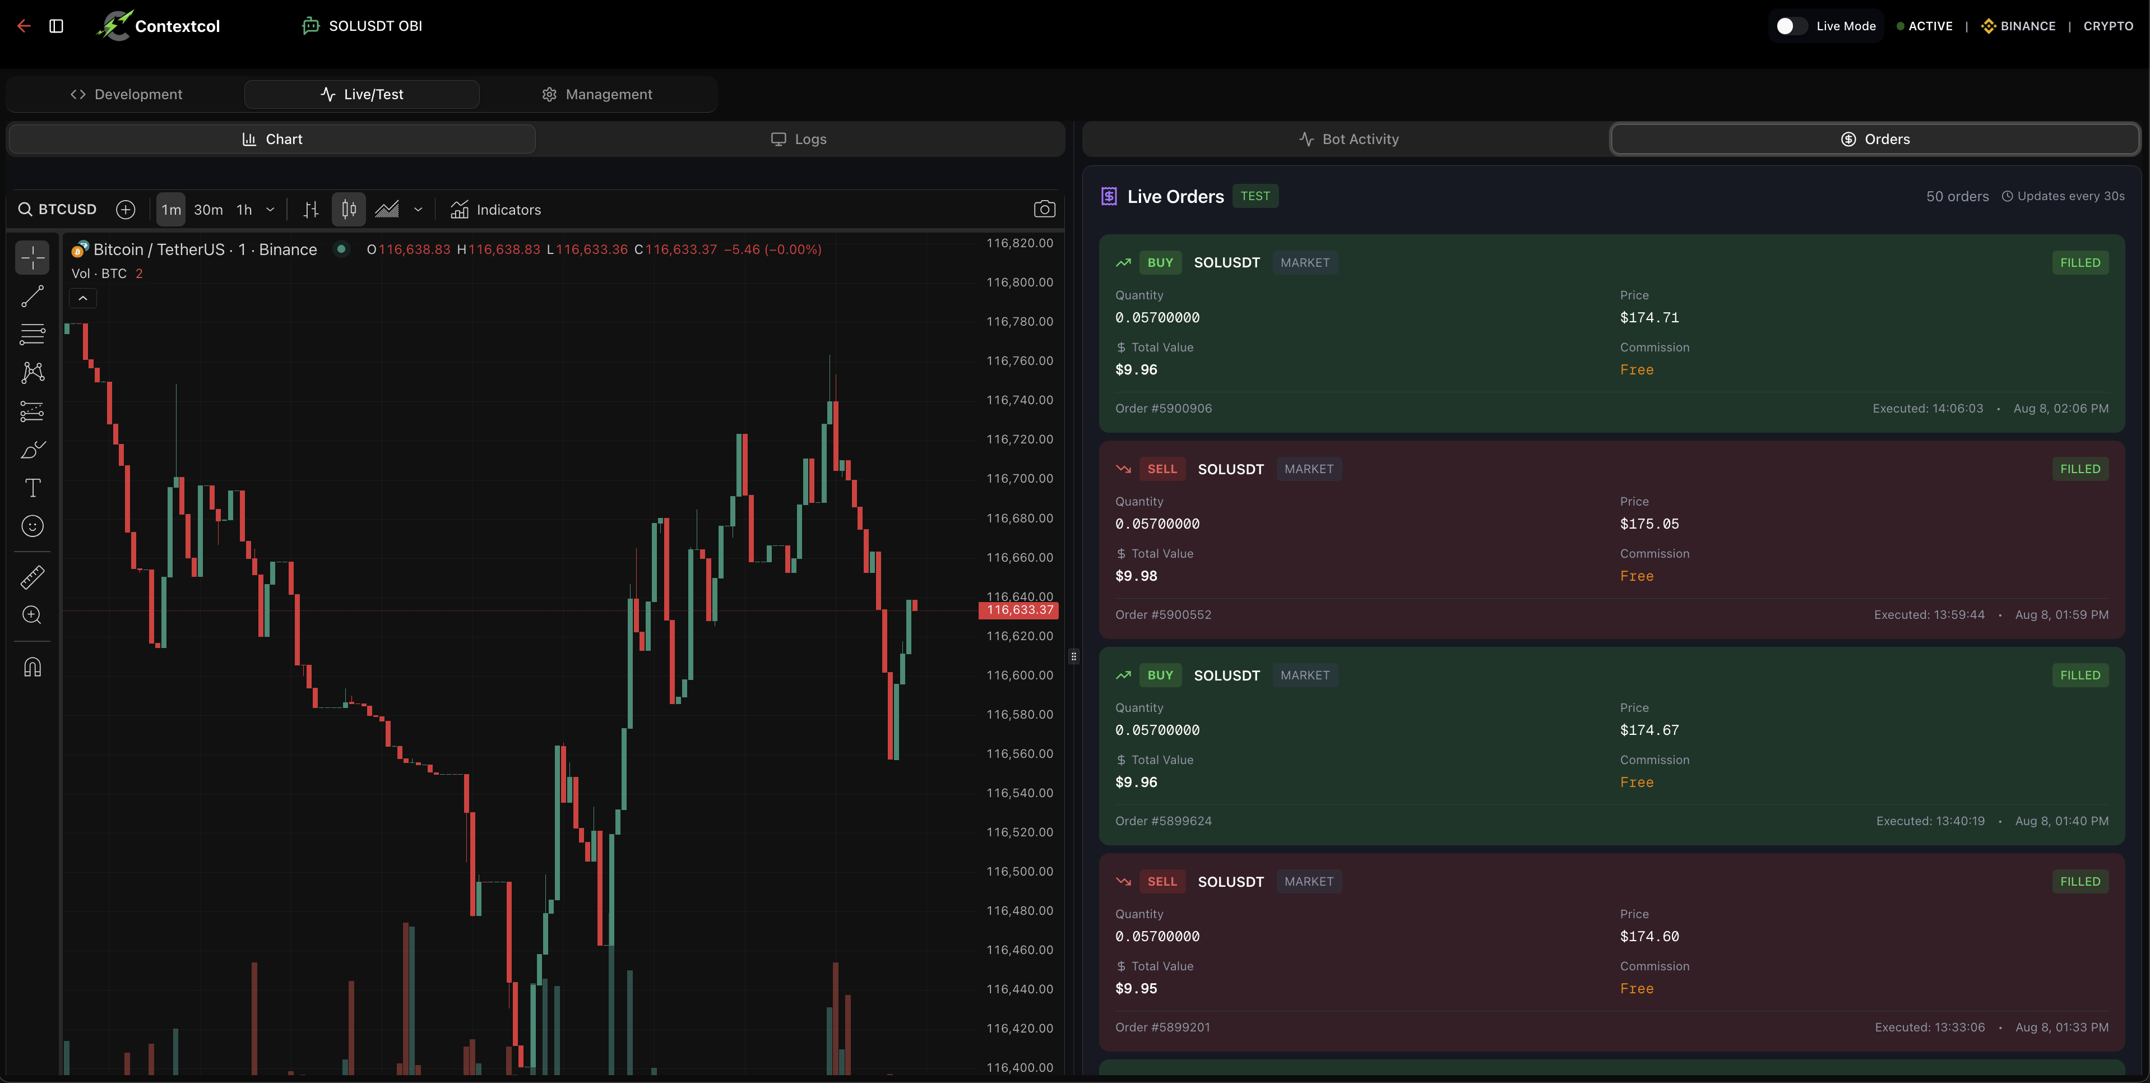Click the 116,633.37 current price label
2150x1083 pixels.
(1019, 610)
